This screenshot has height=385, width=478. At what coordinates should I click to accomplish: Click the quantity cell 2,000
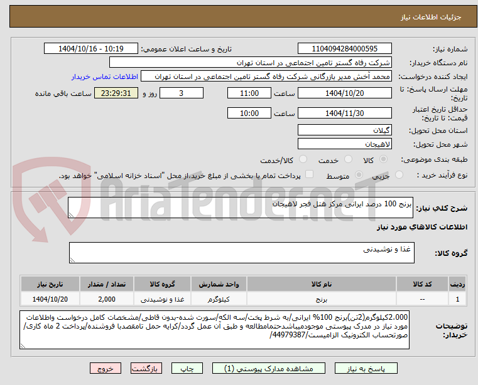coord(107,299)
